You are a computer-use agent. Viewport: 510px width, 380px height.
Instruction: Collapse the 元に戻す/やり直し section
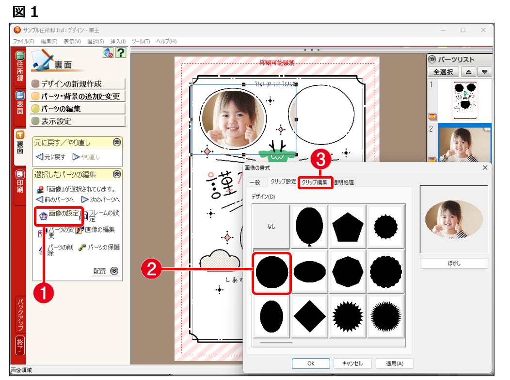click(116, 143)
